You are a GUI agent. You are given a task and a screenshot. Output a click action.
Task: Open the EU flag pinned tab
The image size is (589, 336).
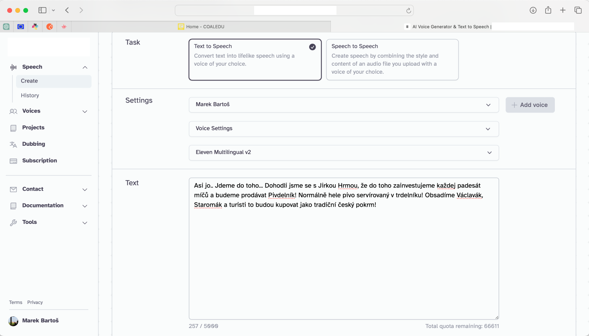20,27
